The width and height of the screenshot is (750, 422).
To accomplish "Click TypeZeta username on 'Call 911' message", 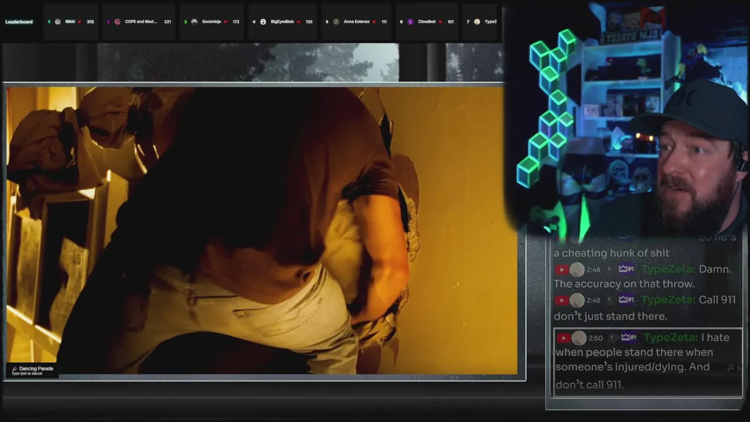I will coord(668,300).
